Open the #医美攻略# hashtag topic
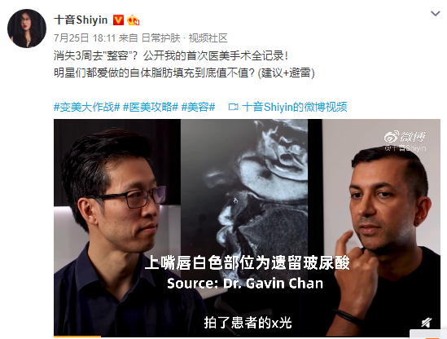The height and width of the screenshot is (339, 447). (x=151, y=107)
